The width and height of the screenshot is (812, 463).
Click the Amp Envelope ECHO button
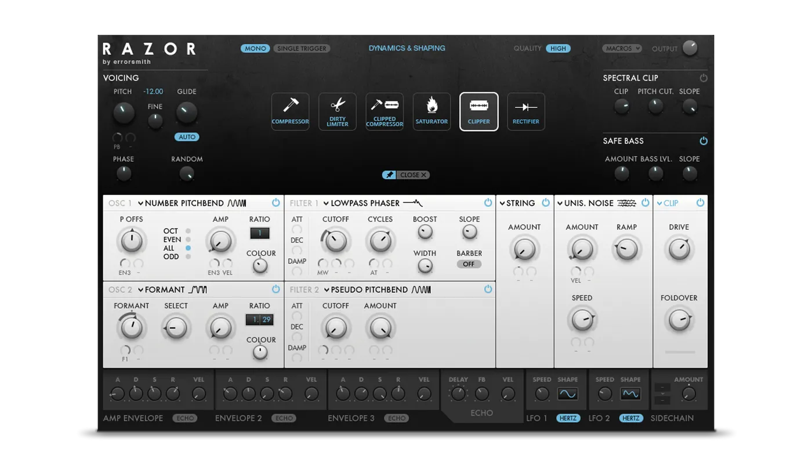185,418
